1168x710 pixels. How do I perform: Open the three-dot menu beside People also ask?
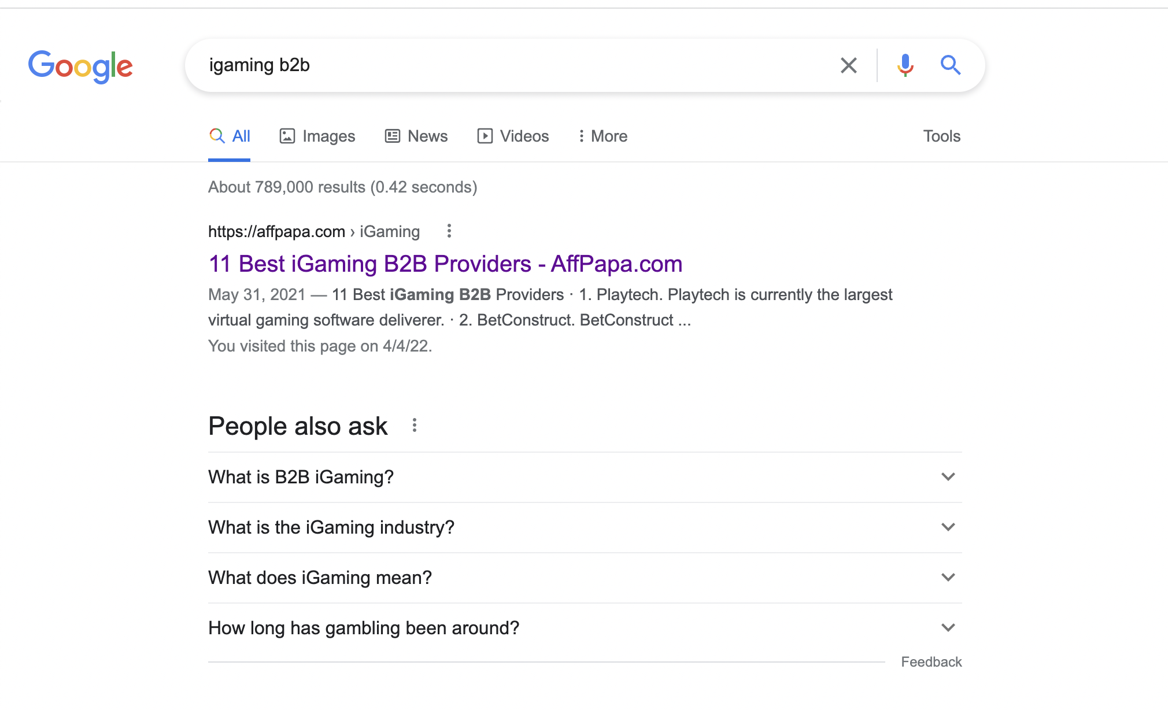point(414,426)
